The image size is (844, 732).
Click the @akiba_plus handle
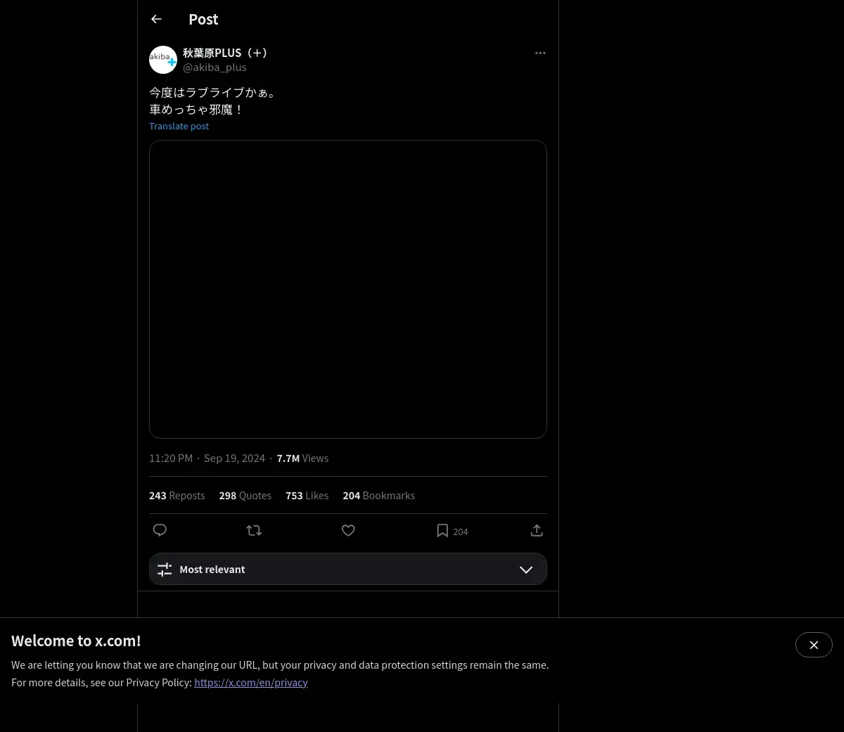pos(215,68)
